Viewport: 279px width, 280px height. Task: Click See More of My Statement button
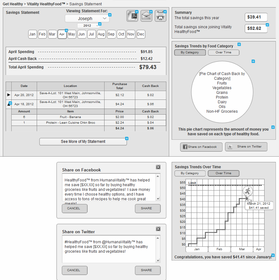click(83, 142)
